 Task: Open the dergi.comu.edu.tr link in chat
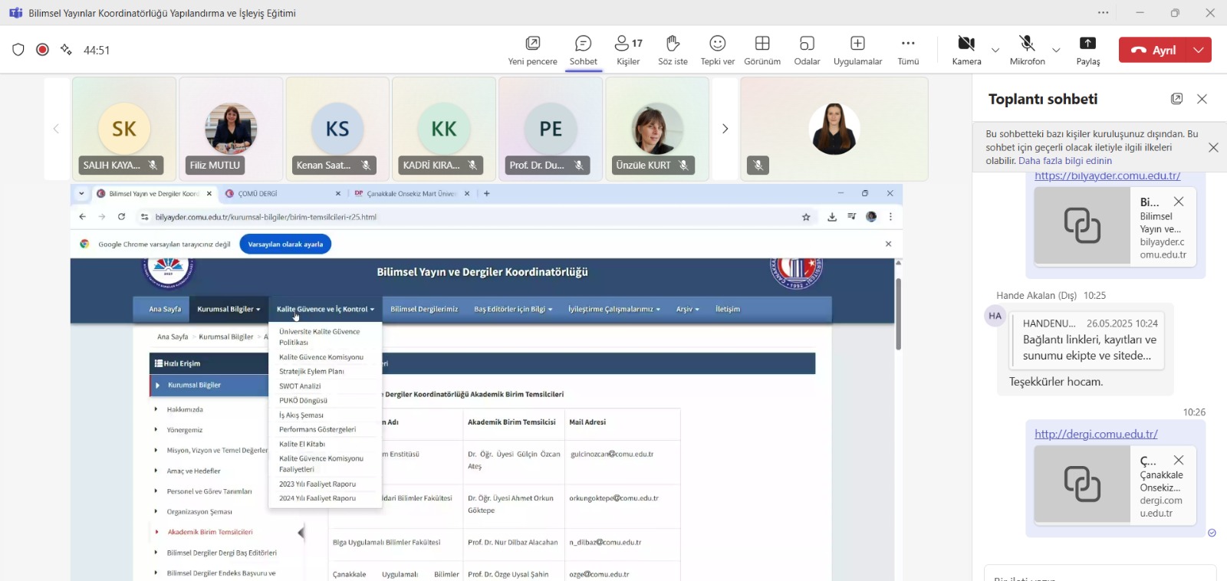tap(1096, 434)
